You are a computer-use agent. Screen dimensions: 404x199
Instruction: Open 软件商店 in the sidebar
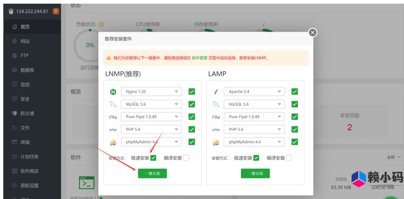32,171
